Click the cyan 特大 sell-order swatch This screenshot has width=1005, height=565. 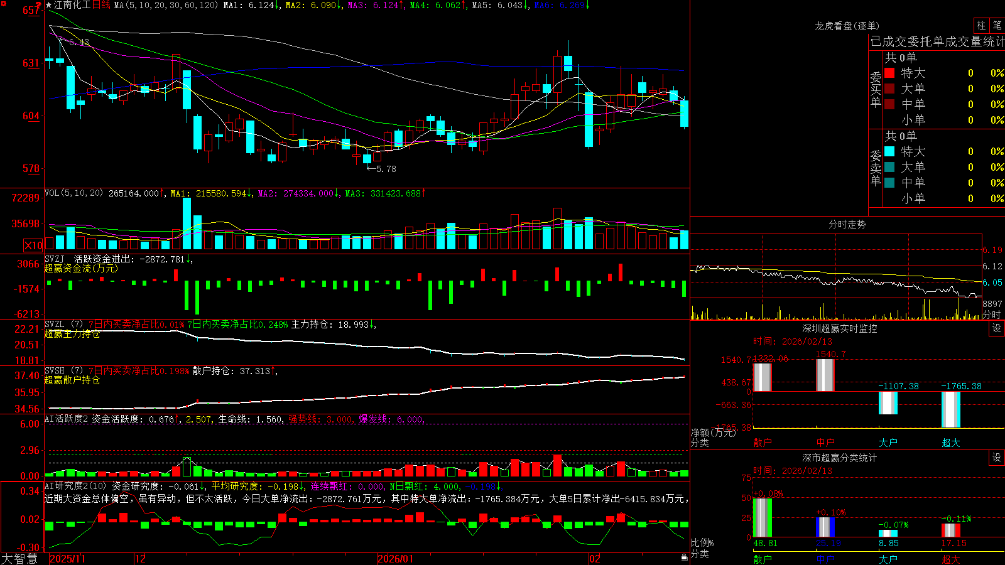point(889,151)
